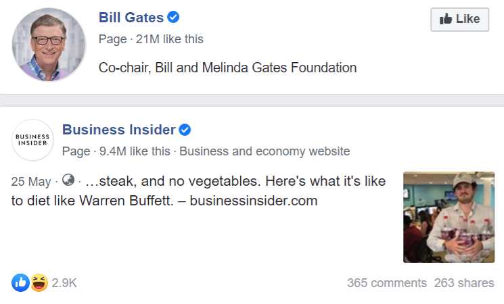Click the Haha laughing reaction icon

[x=39, y=282]
